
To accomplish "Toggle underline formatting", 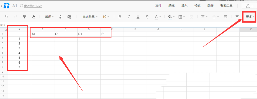I will click(x=138, y=17).
